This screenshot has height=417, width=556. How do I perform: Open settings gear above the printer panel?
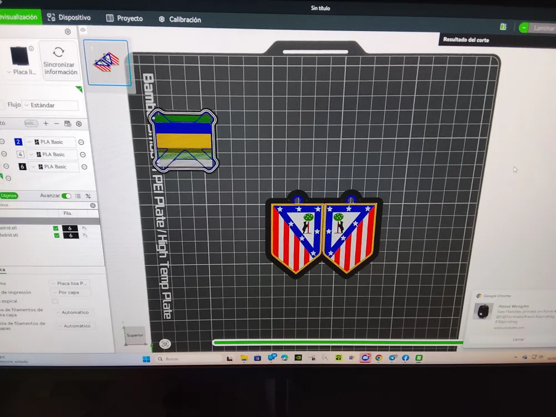pos(68,32)
